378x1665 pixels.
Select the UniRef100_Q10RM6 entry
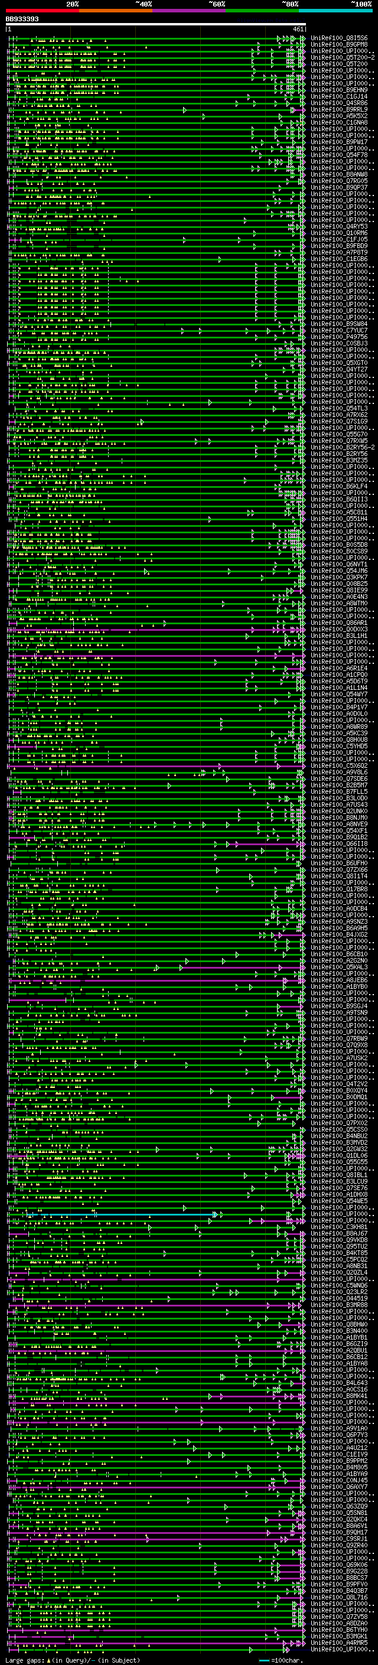pyautogui.click(x=338, y=233)
